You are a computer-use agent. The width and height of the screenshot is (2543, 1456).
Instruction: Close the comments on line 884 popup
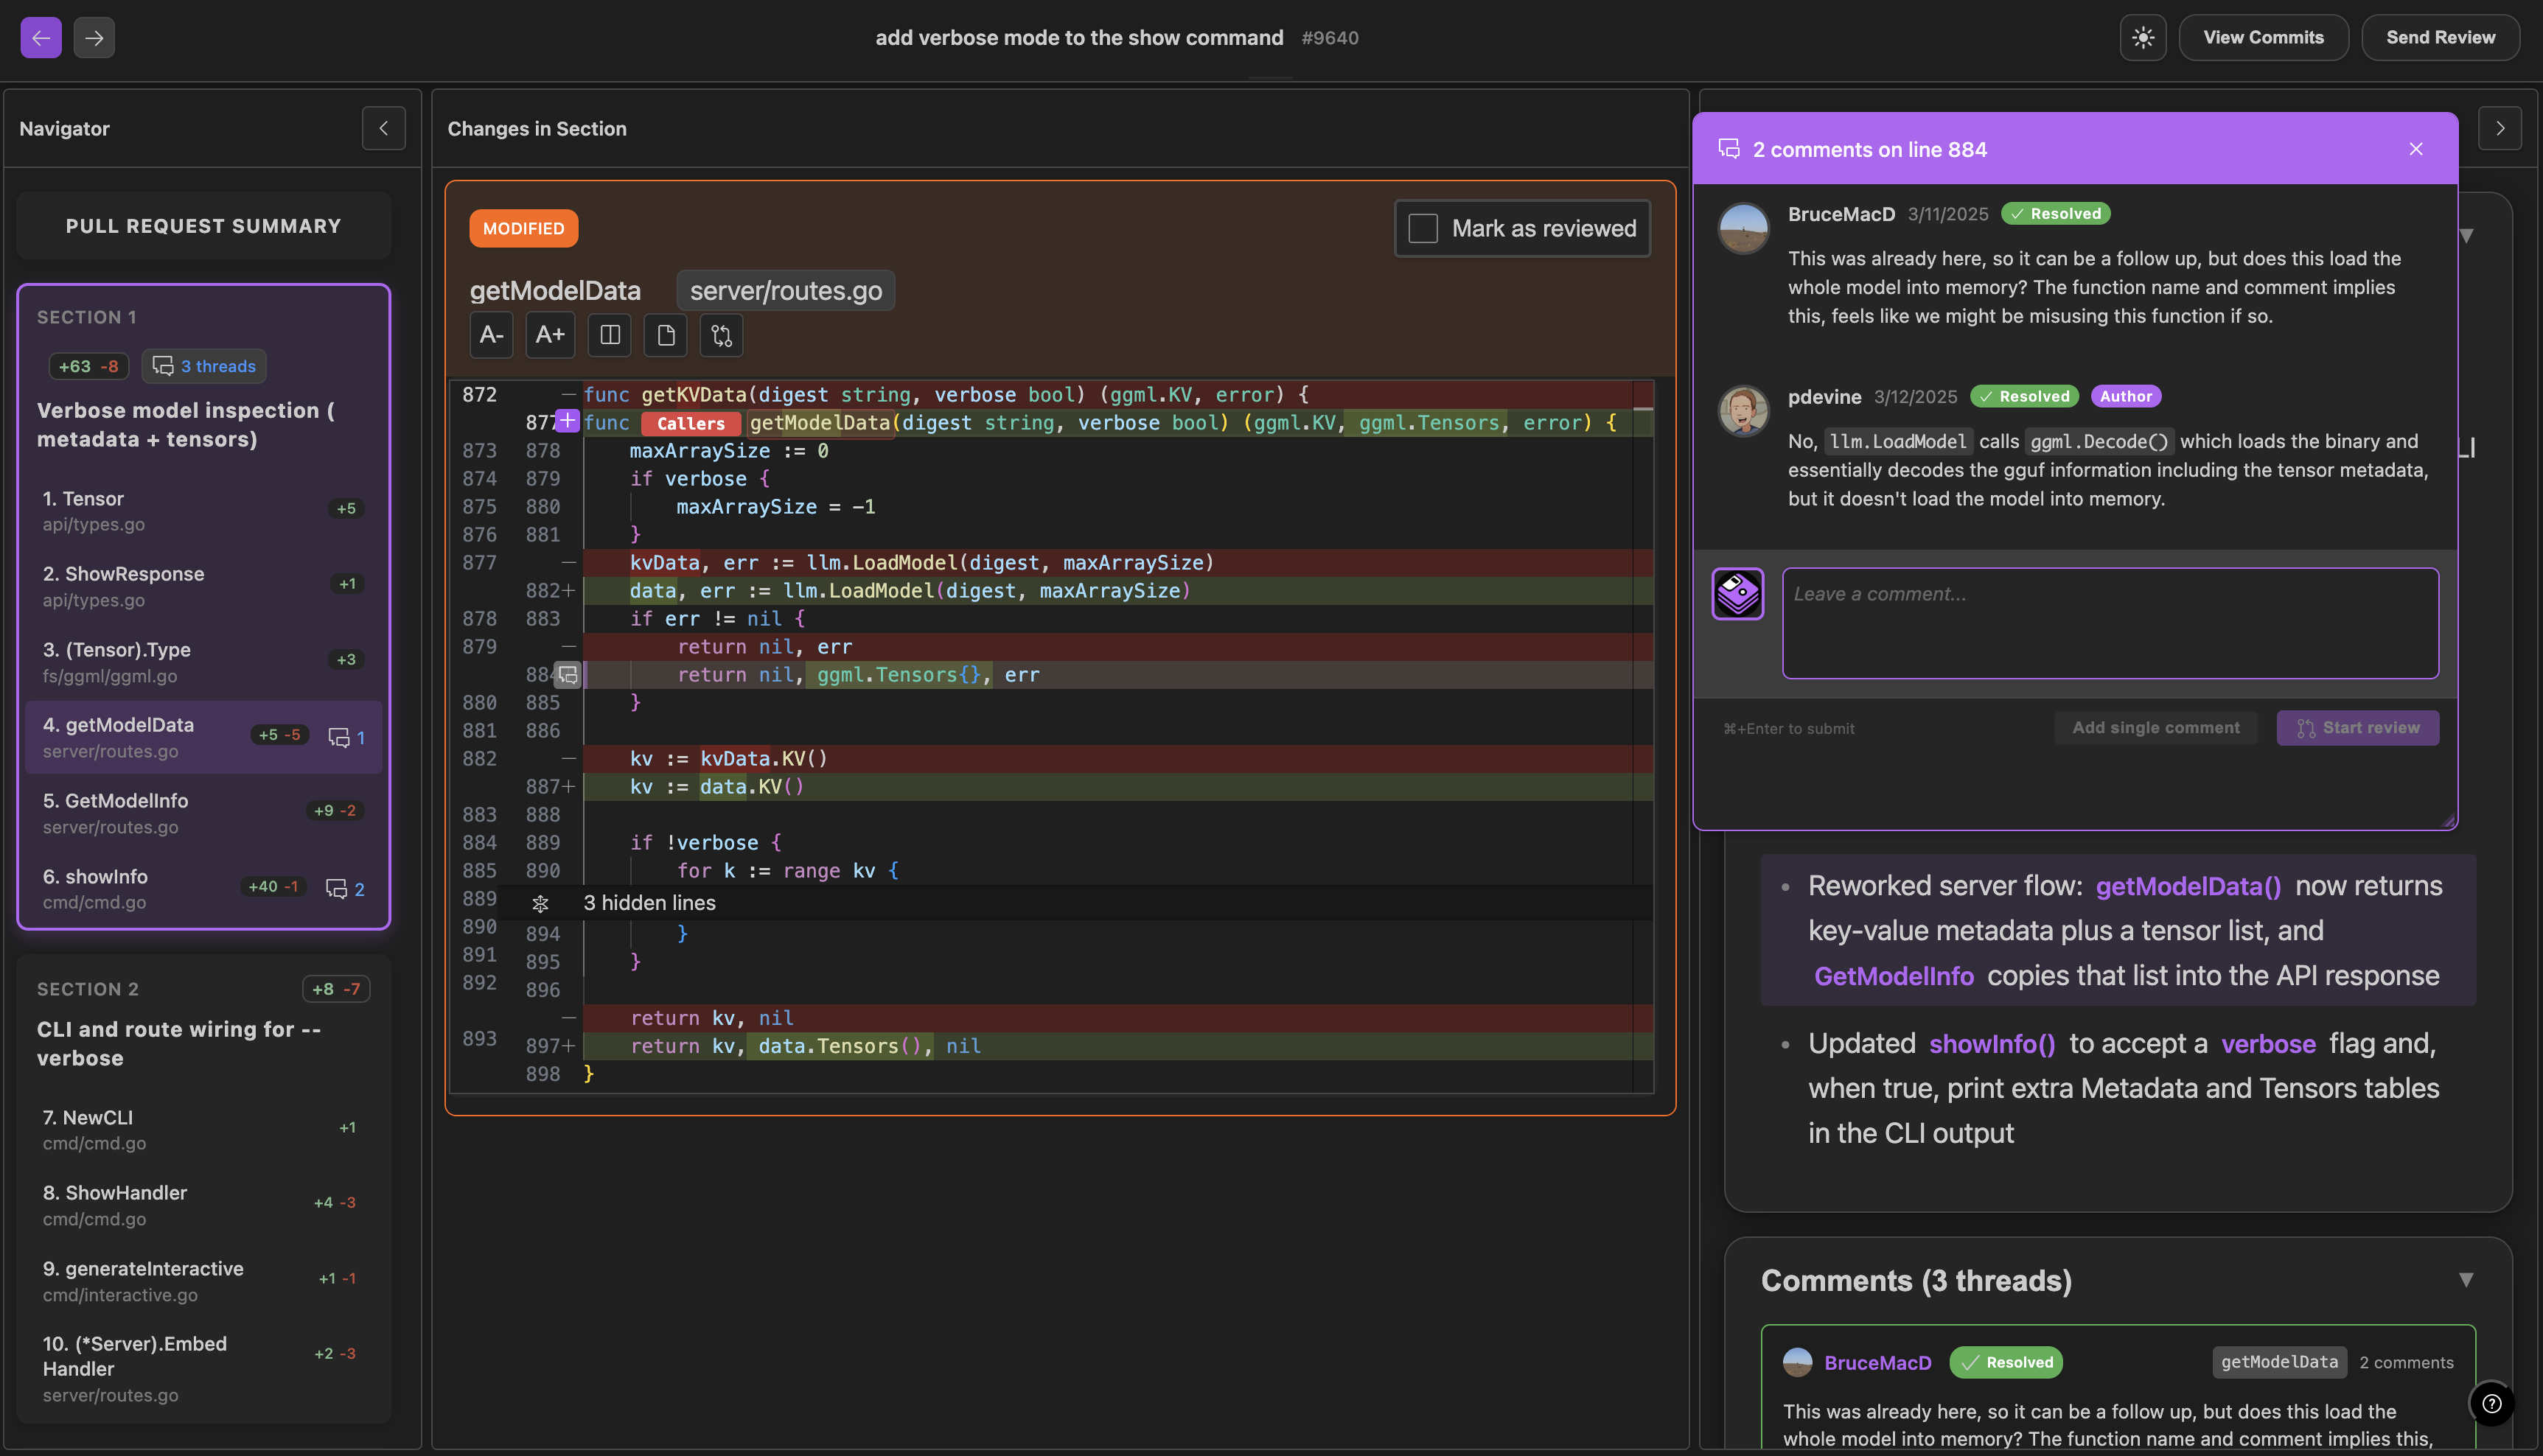click(2415, 149)
